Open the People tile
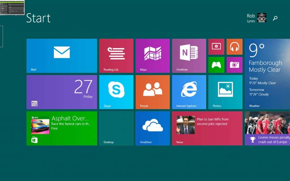The width and height of the screenshot is (290, 181). pyautogui.click(x=153, y=92)
